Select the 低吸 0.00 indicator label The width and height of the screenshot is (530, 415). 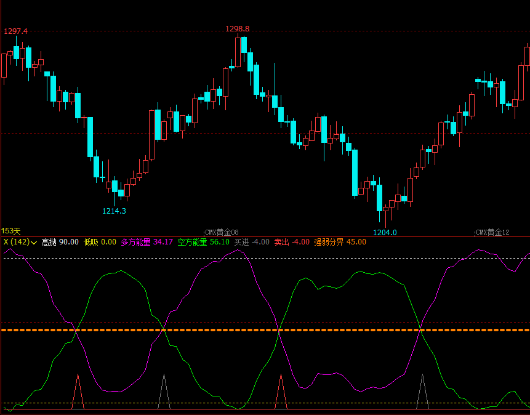pos(100,242)
